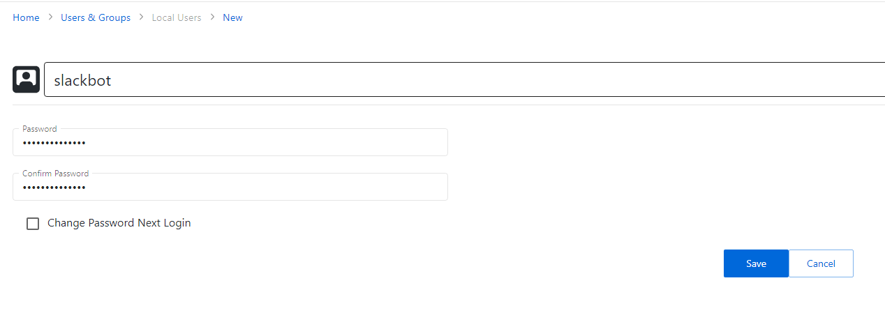Click the chevron after Local Users
Screen dimensions: 885x322
212,17
